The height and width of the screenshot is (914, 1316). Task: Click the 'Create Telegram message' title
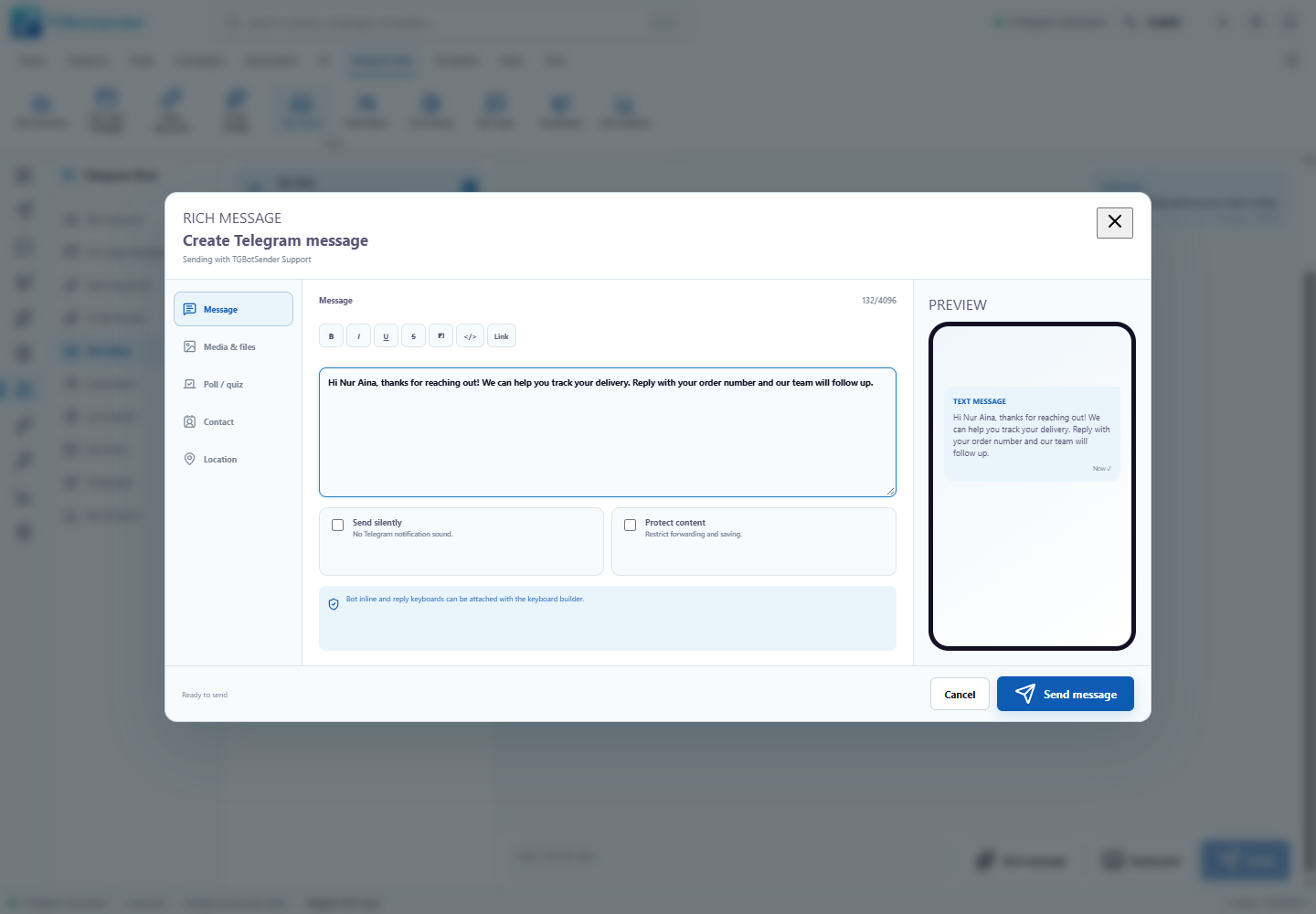(275, 240)
